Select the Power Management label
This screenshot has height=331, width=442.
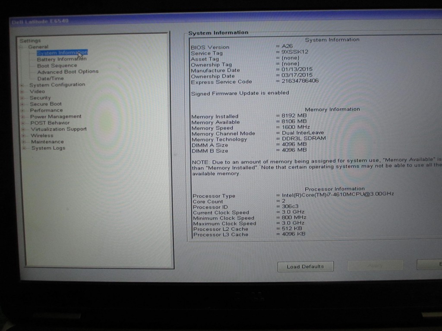click(56, 116)
